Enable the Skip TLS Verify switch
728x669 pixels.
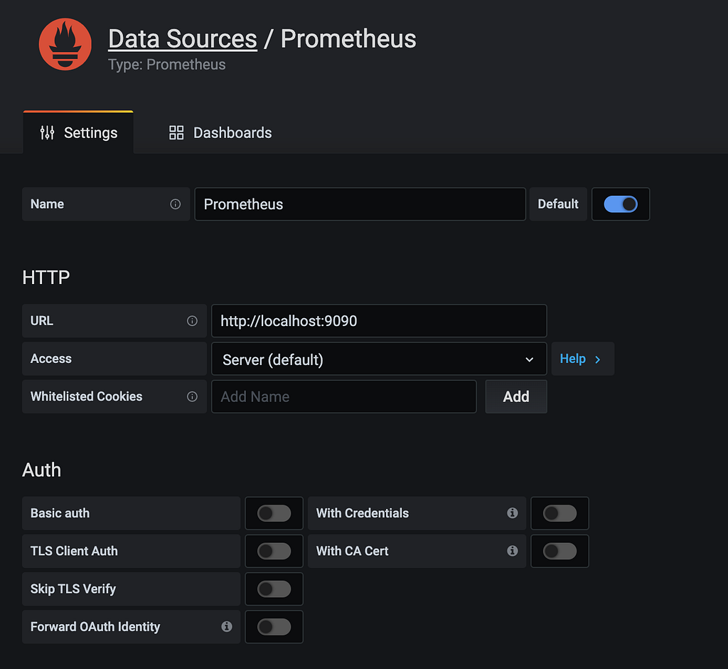tap(274, 589)
